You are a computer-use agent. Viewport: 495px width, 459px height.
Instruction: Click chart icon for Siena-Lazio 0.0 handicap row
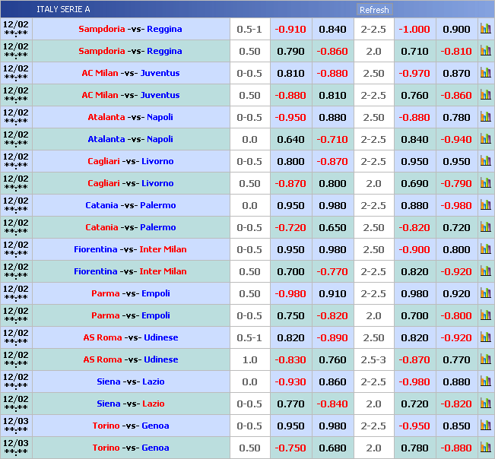tap(485, 381)
